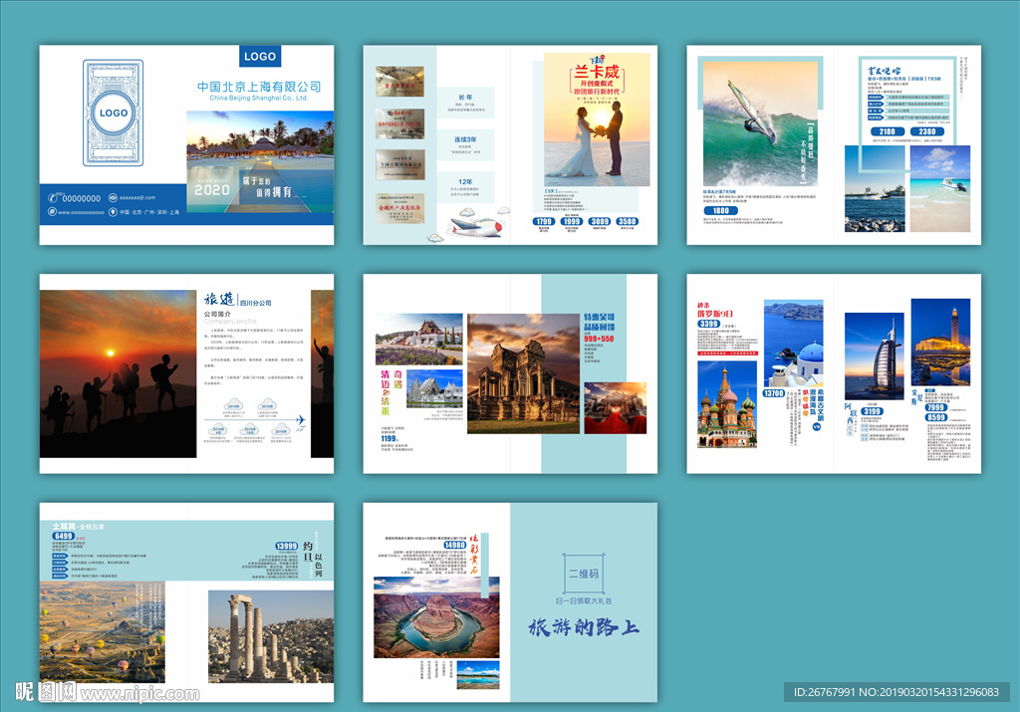Click the 8599 price badge

pyautogui.click(x=936, y=417)
